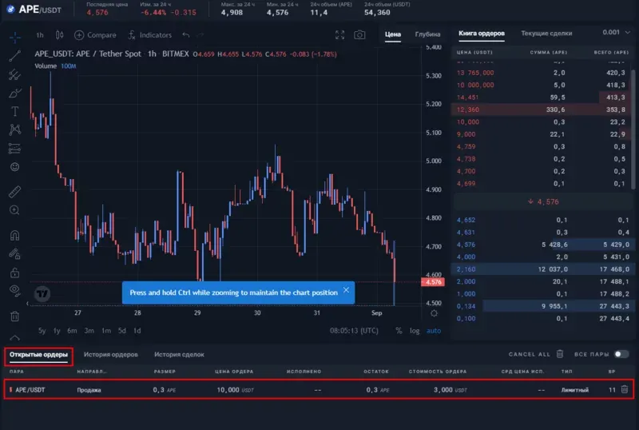Open the 0.001 price grouping dropdown

616,32
